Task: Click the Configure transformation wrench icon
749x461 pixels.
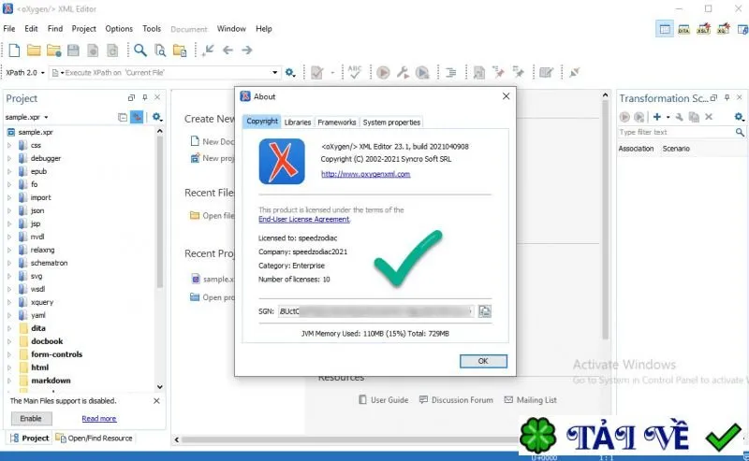Action: [x=403, y=73]
